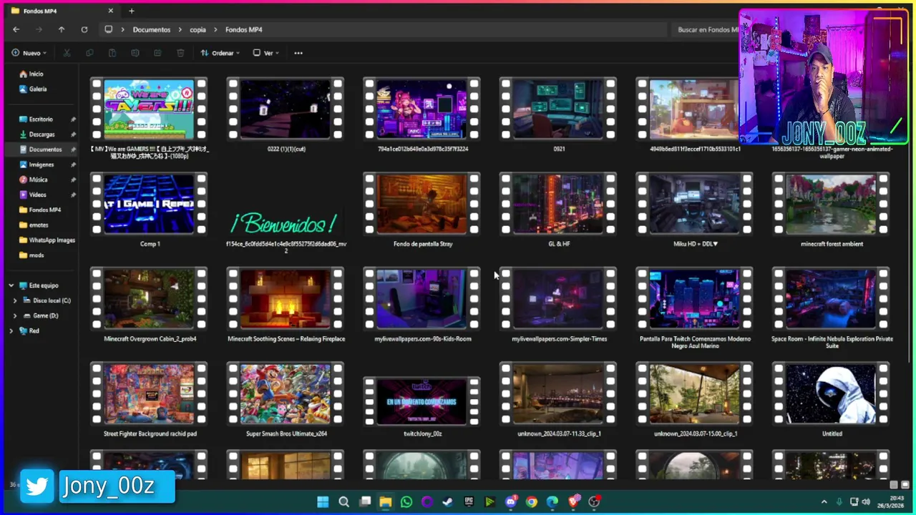Open taskbar Search
Screen dimensions: 916x515
[x=343, y=502]
